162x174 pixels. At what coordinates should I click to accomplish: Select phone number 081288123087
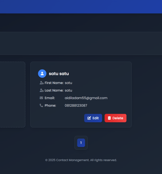click(76, 105)
